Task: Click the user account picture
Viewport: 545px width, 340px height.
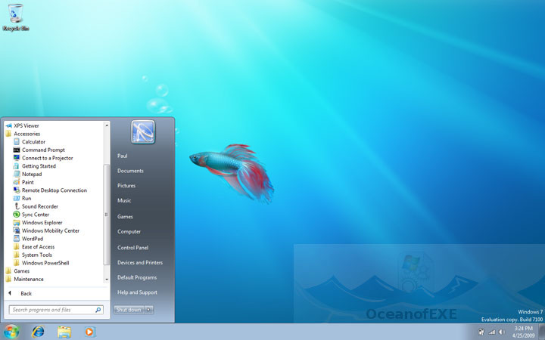Action: 143,131
